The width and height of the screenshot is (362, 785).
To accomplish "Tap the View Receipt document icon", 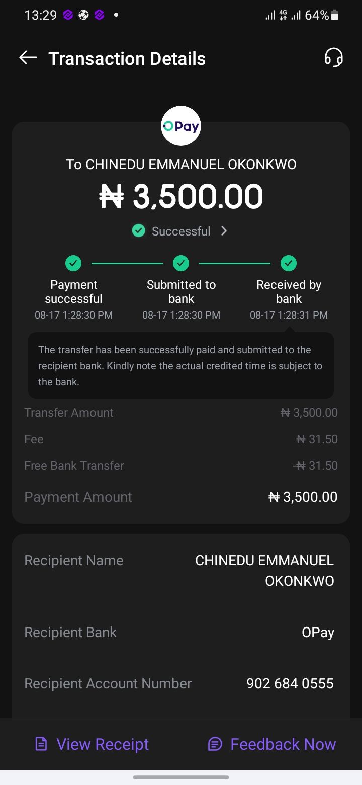I will point(41,744).
